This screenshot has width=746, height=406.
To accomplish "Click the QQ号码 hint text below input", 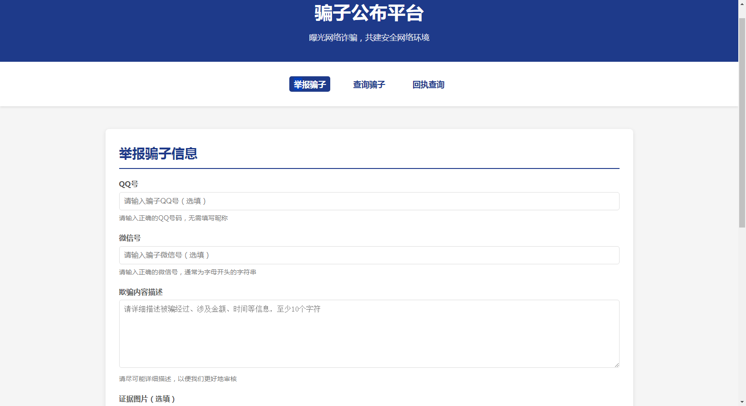I will point(173,218).
